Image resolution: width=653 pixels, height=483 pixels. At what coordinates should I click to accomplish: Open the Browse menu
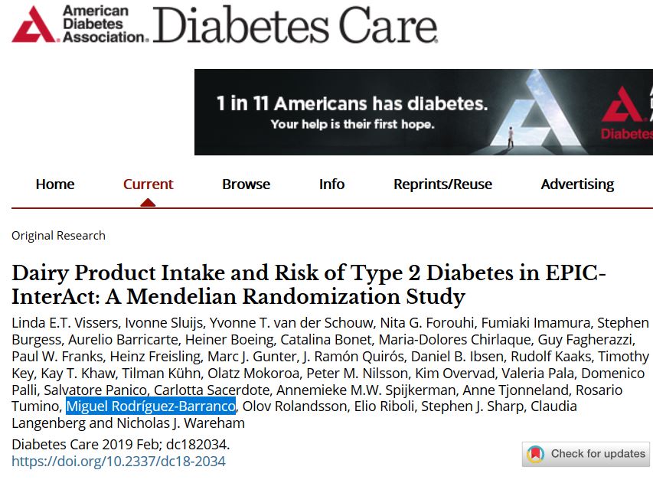coord(246,184)
